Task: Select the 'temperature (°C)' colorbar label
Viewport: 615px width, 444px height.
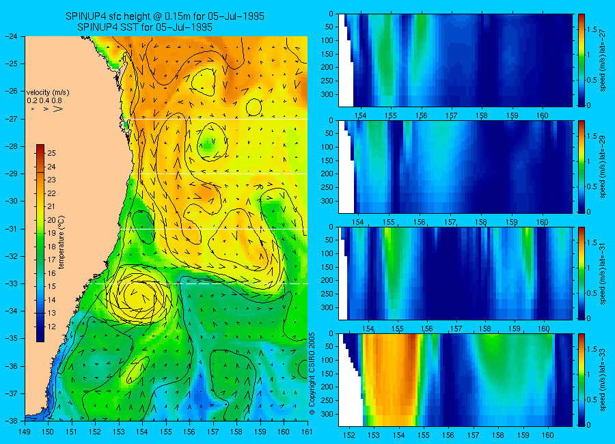Action: click(61, 242)
